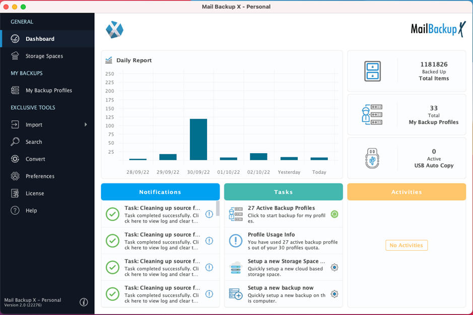Click the green refresh icon for Active Backup Profiles
Screen dimensions: 473x315
click(334, 214)
